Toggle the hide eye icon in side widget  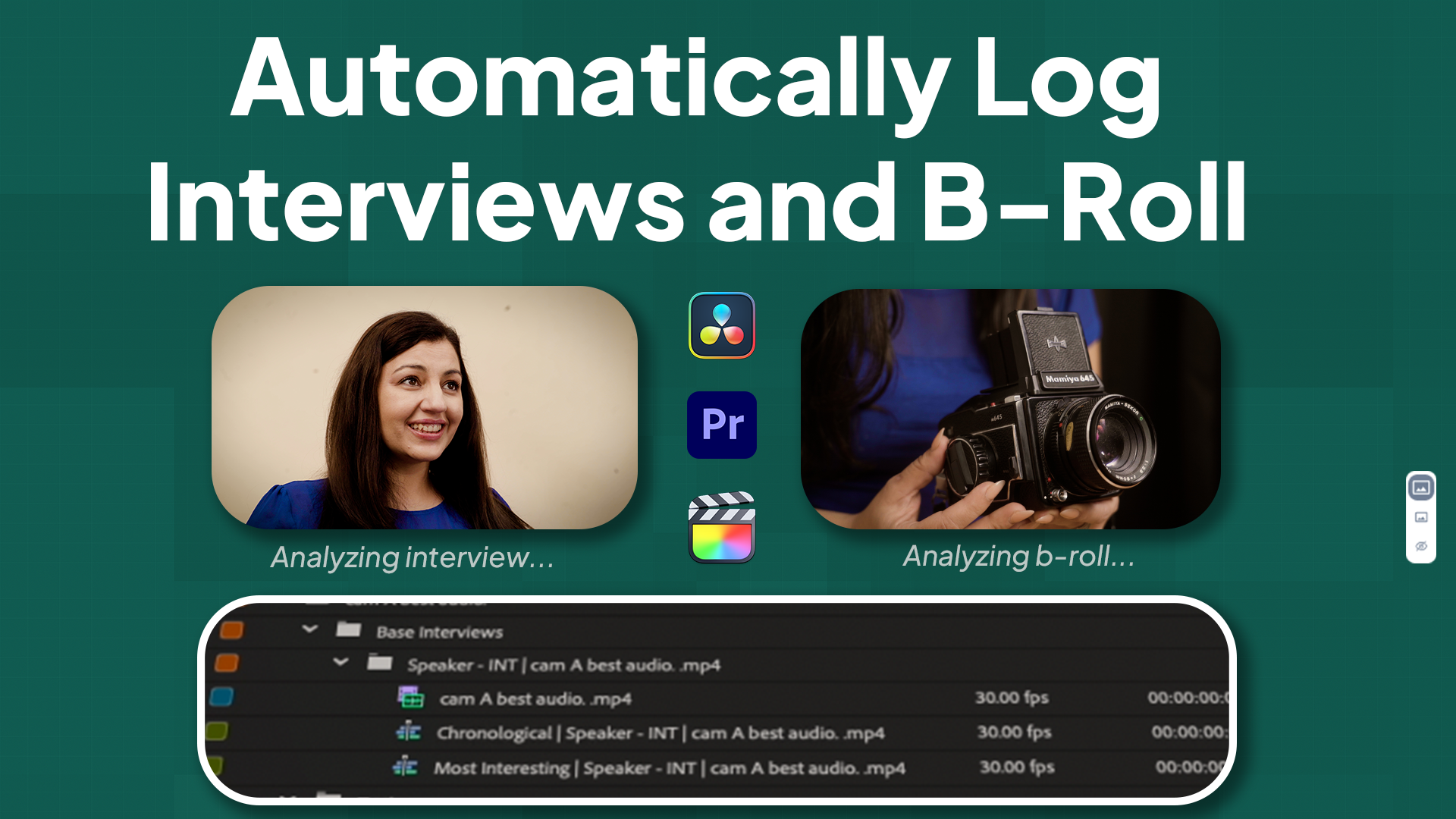[x=1420, y=546]
